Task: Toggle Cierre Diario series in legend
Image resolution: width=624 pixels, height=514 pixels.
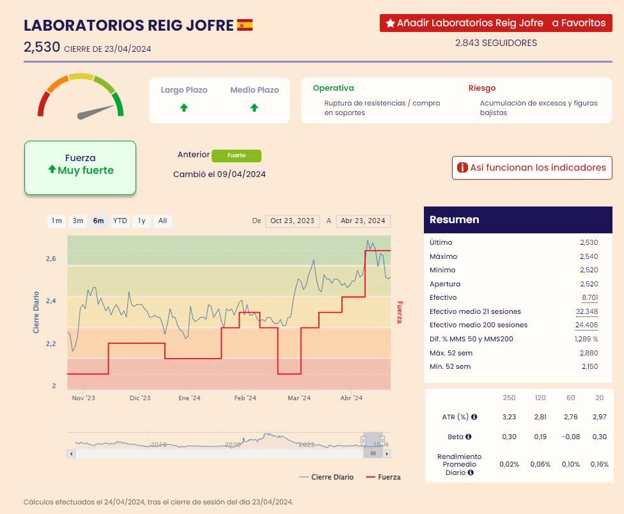Action: (326, 477)
